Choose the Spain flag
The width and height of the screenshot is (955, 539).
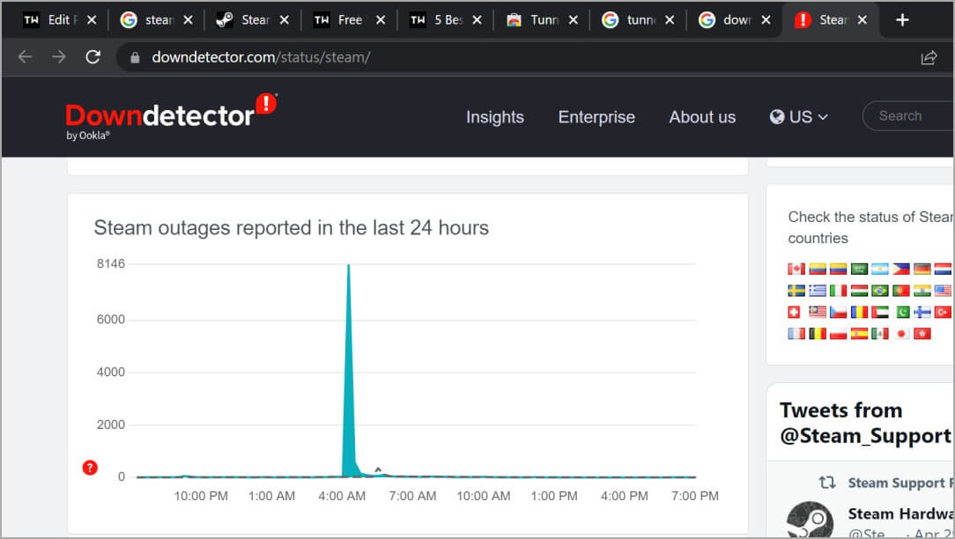point(859,334)
